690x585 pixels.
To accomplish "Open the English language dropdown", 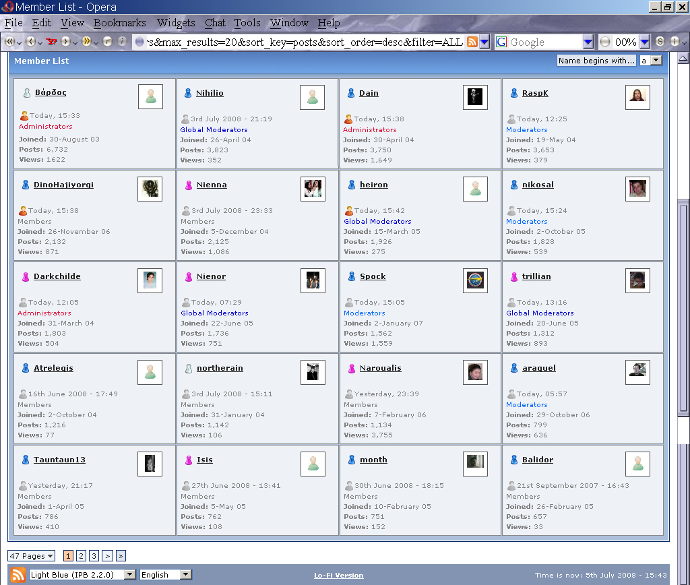I will point(166,575).
